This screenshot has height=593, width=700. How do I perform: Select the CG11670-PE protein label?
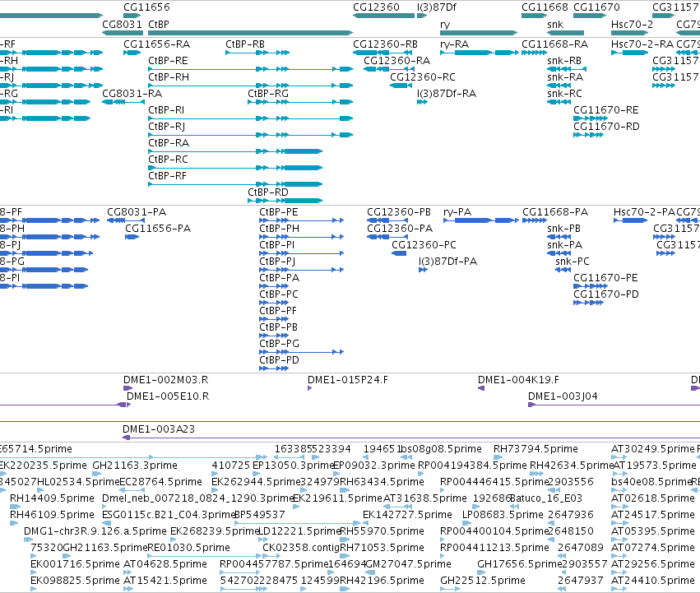605,278
